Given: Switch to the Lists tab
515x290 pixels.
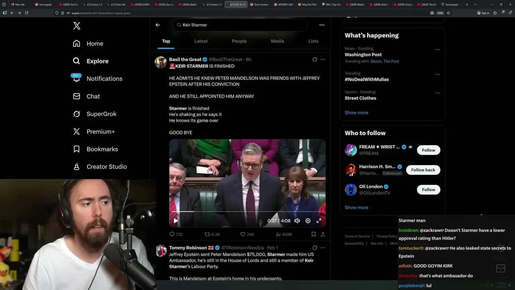Looking at the screenshot, I should click(313, 41).
